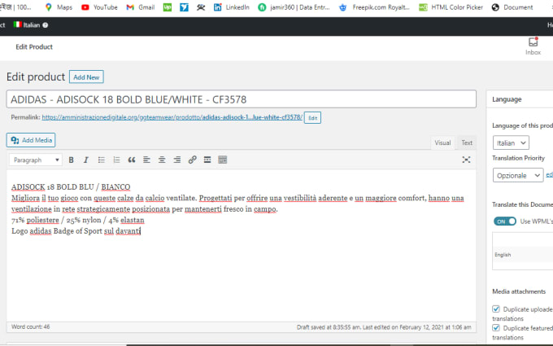Toggle Use WPML's translation editor switch
The width and height of the screenshot is (553, 346).
tap(505, 221)
